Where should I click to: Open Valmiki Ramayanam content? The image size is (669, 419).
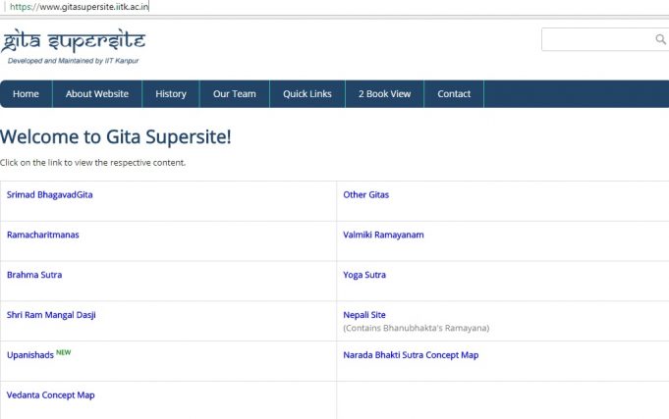coord(384,236)
